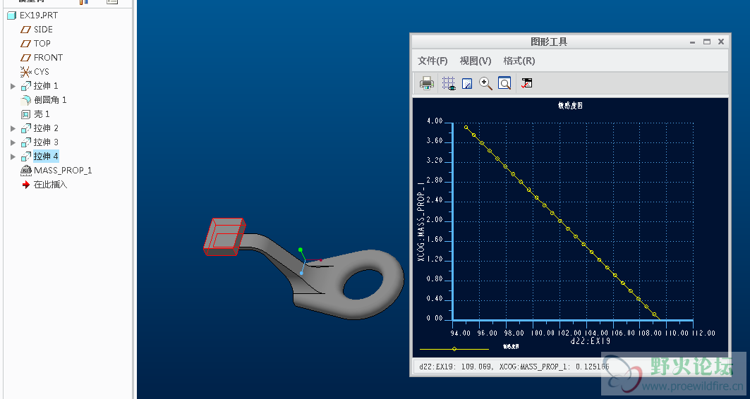Toggle grid display in graph tool

[x=449, y=83]
